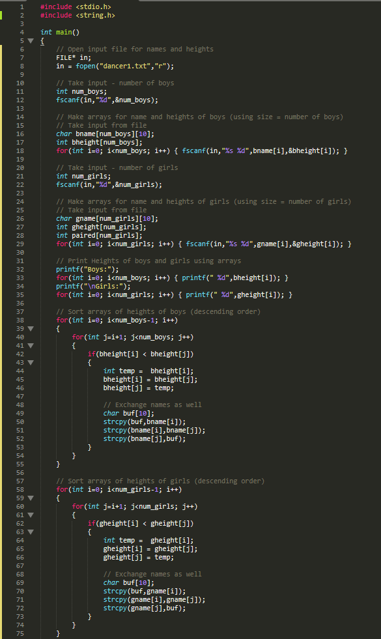Click bheight[j] = temp; line
Image resolution: width=381 pixels, height=639 pixels.
click(139, 388)
